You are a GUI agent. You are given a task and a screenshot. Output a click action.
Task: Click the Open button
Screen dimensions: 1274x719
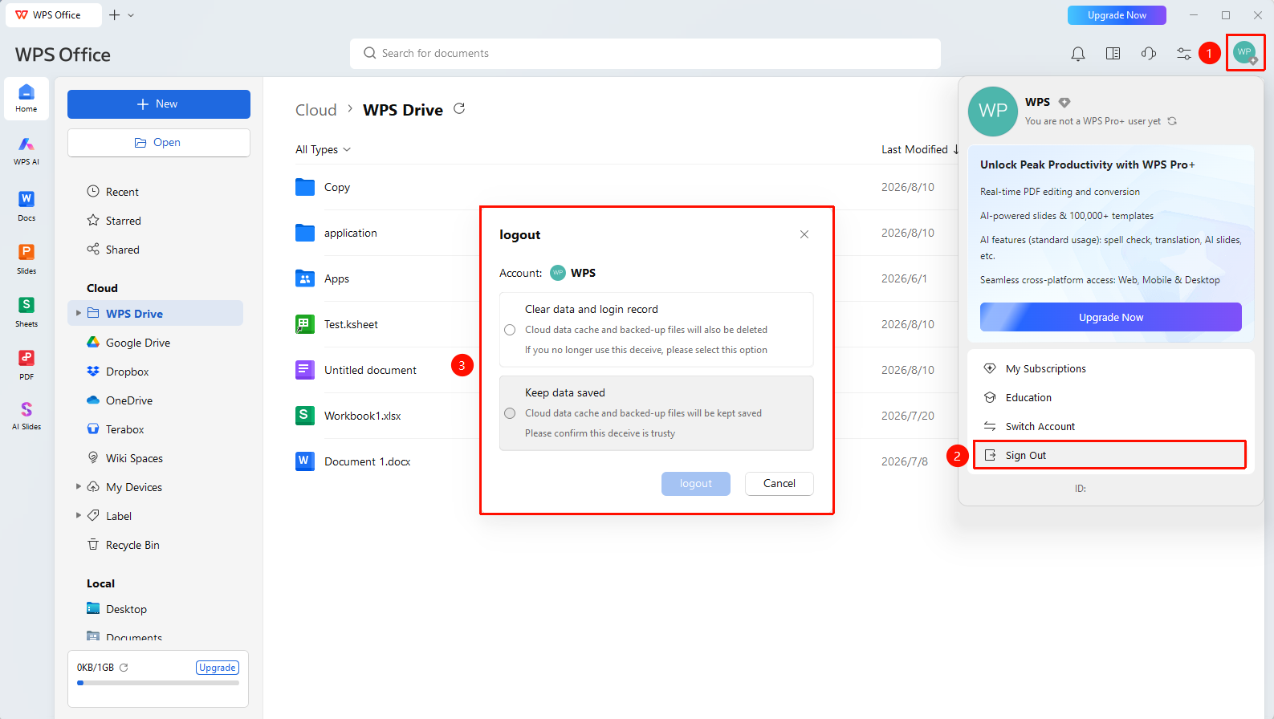pyautogui.click(x=159, y=143)
